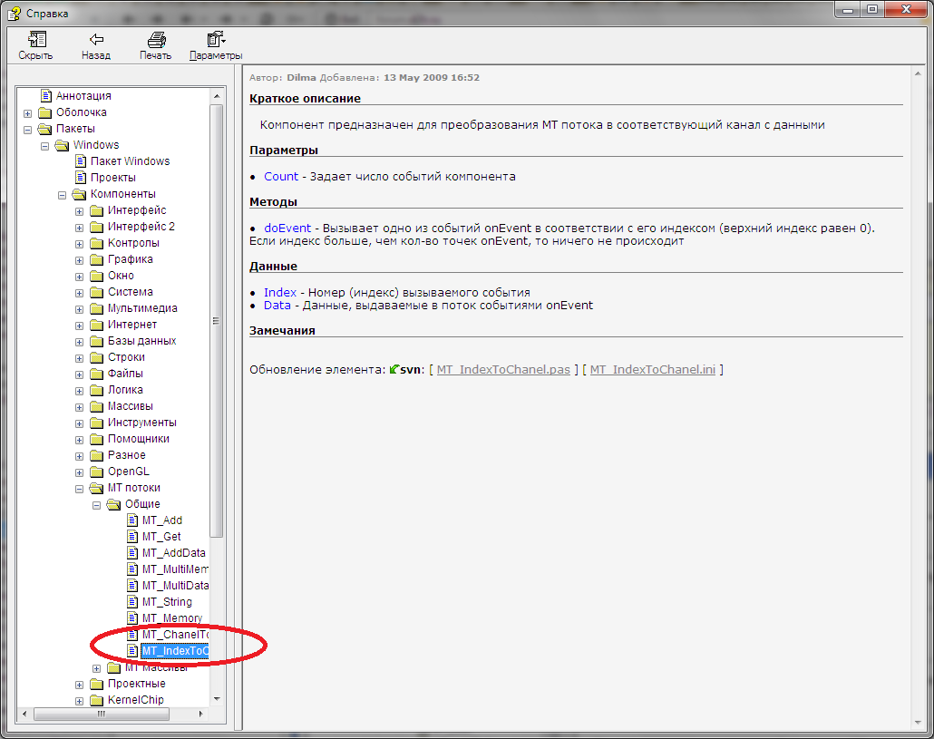Viewport: 934px width, 739px height.
Task: Open the MT_Add topic page icon
Action: click(131, 520)
